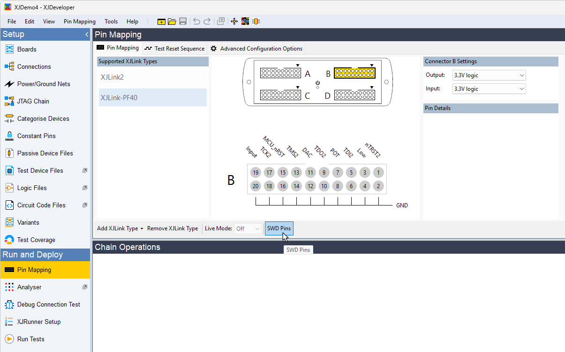Open the Live Mode dropdown
The width and height of the screenshot is (565, 352).
[x=248, y=228]
